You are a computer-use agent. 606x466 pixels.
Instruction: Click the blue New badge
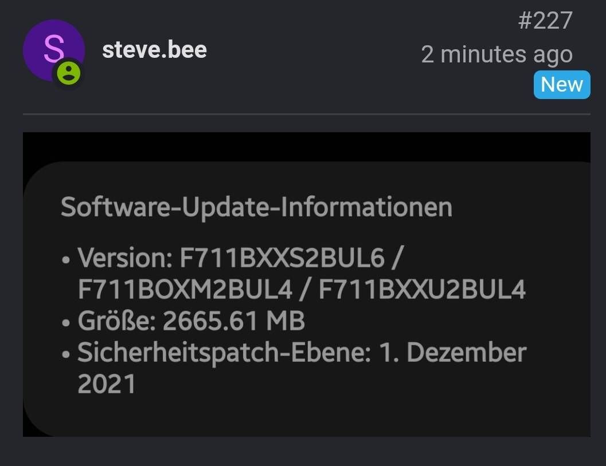point(562,85)
